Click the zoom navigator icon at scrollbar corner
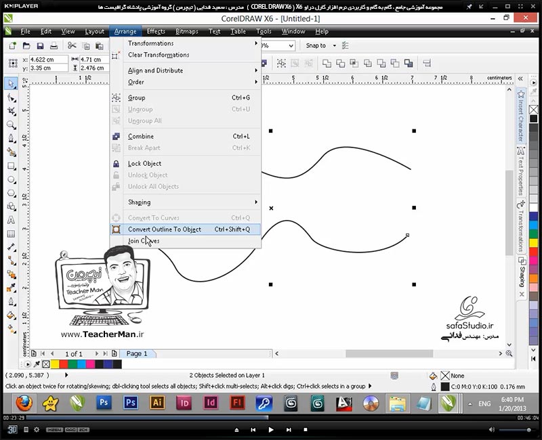Screen dimensions: 542x440 pyautogui.click(x=509, y=353)
